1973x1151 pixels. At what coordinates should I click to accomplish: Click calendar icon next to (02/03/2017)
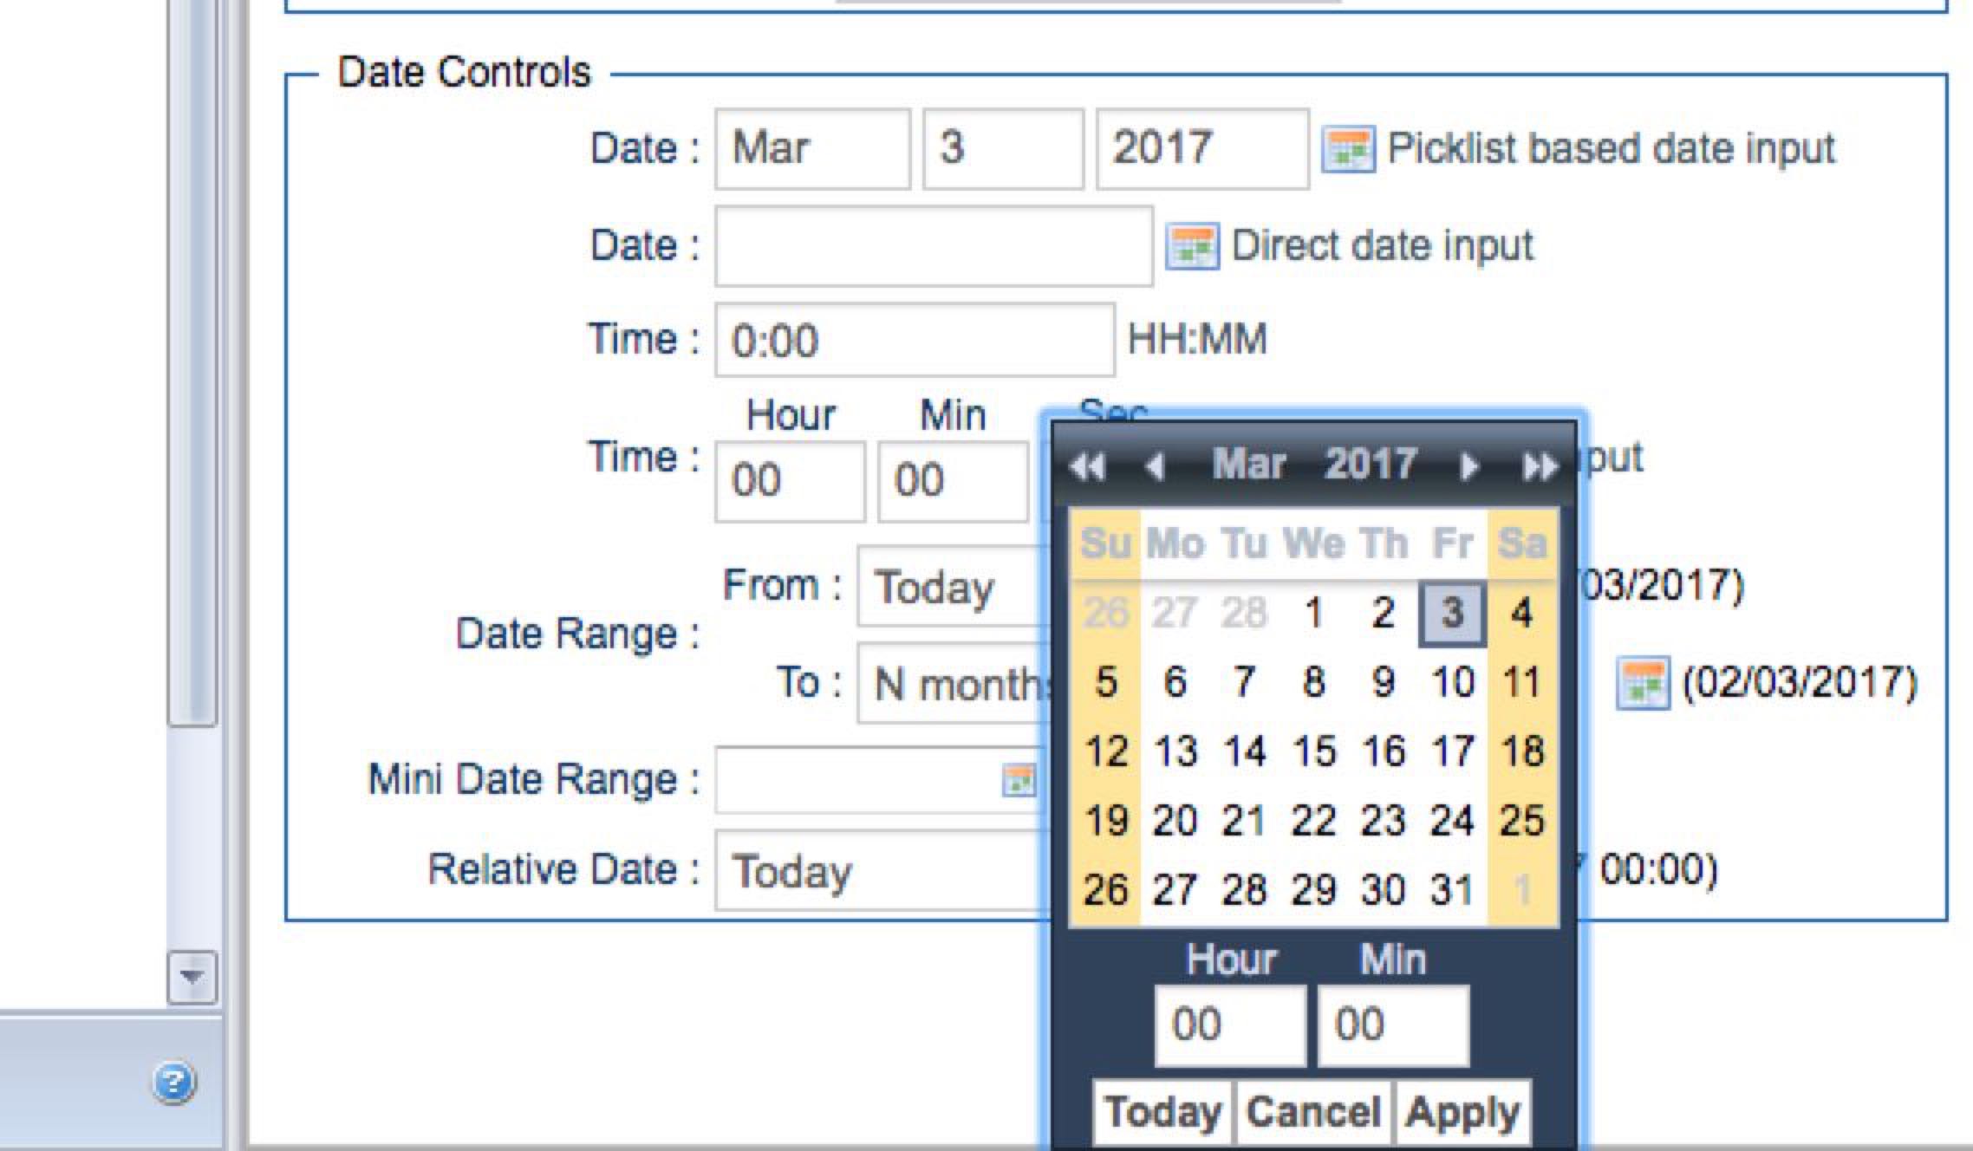point(1643,684)
